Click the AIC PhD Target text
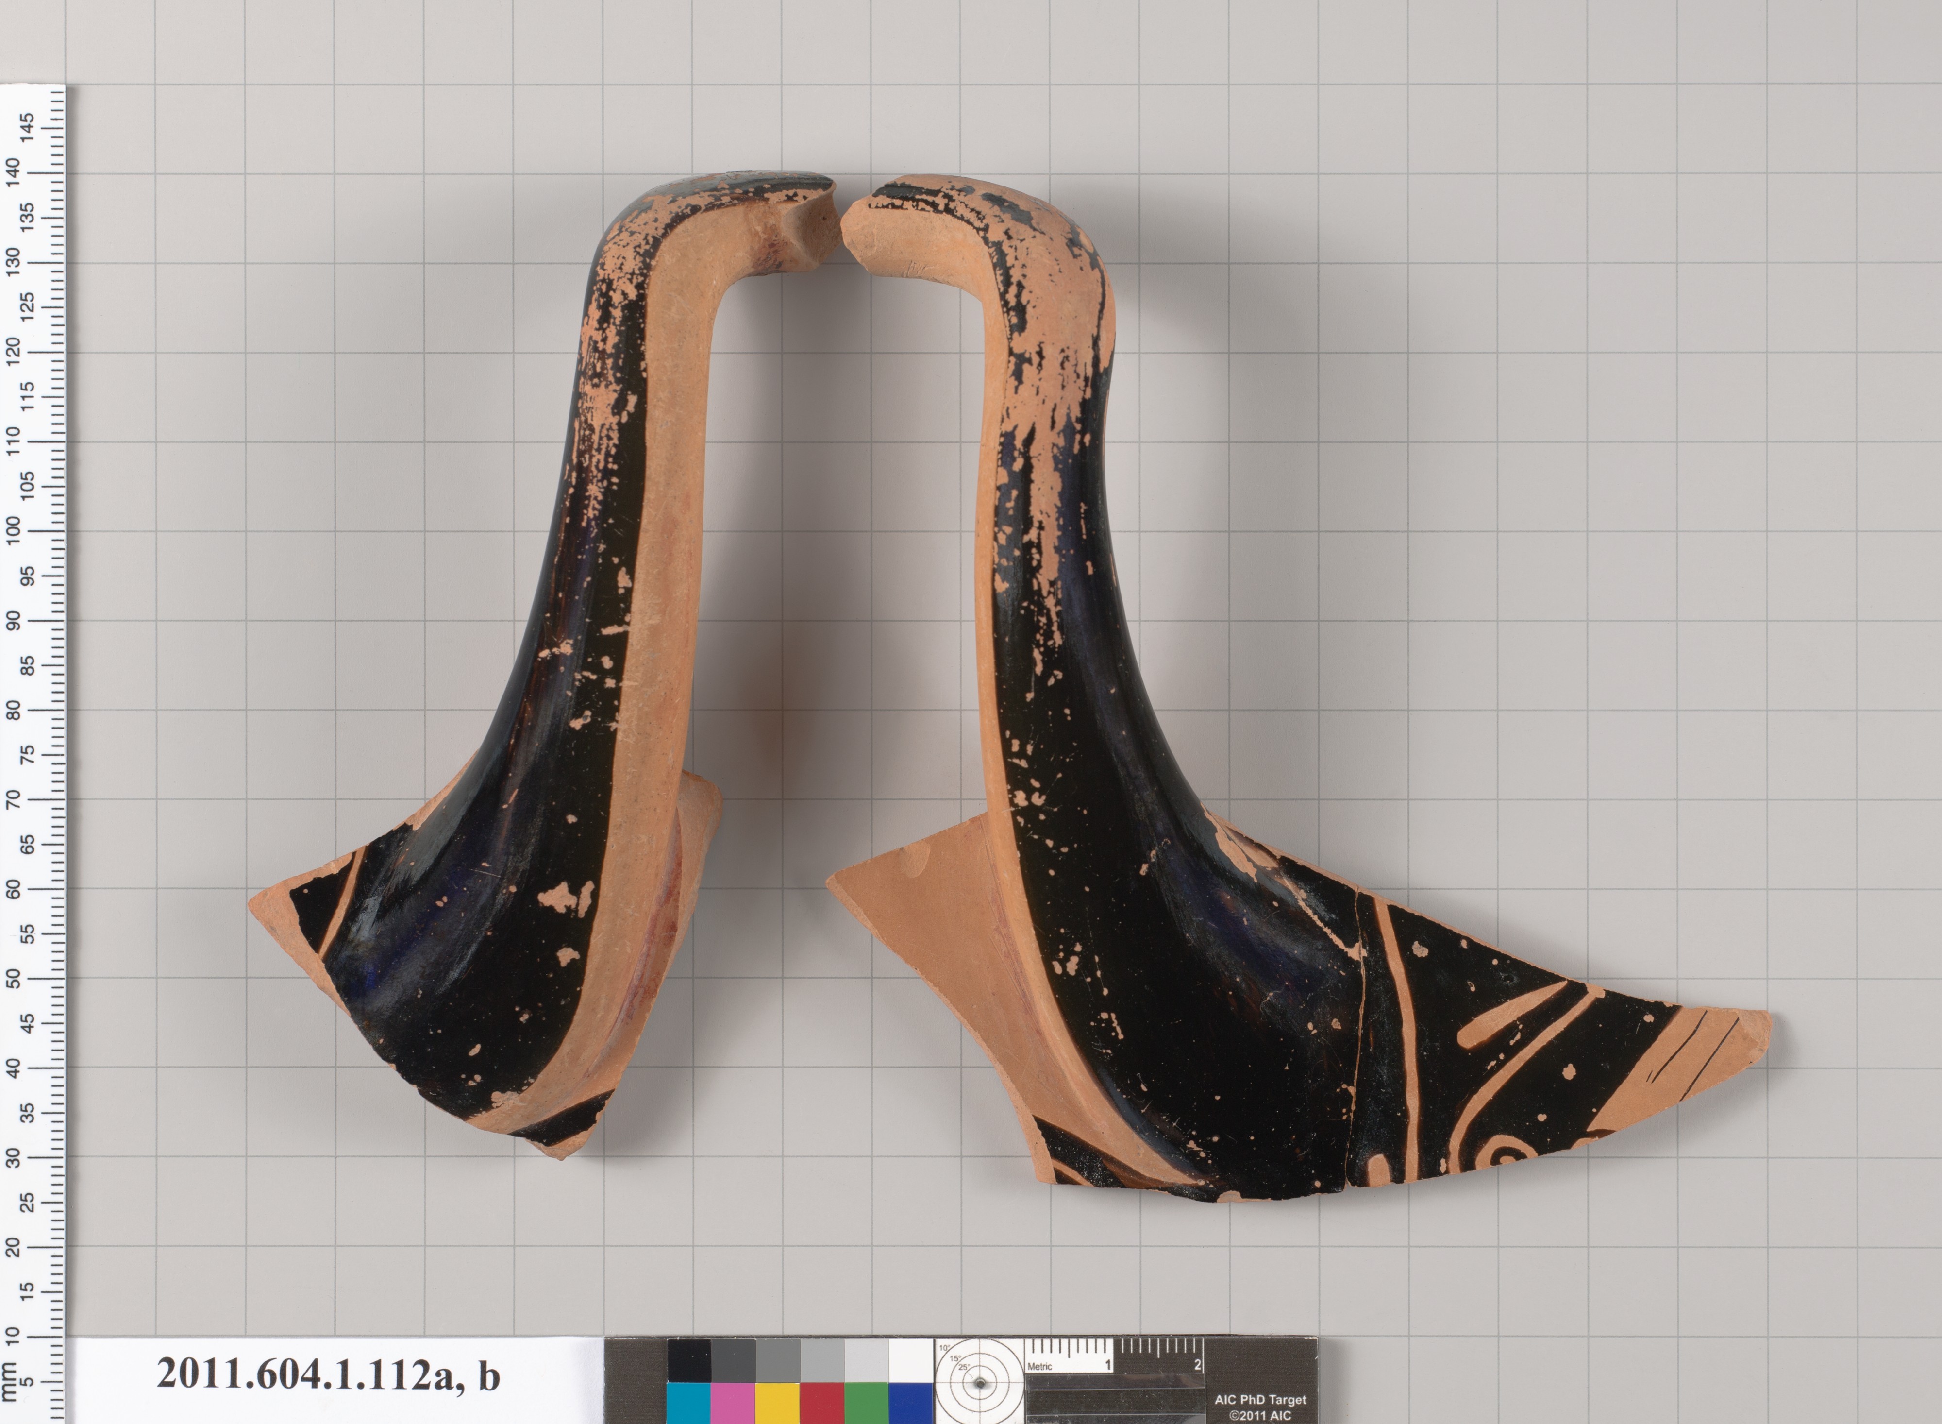Image resolution: width=1942 pixels, height=1424 pixels. pyautogui.click(x=1260, y=1400)
